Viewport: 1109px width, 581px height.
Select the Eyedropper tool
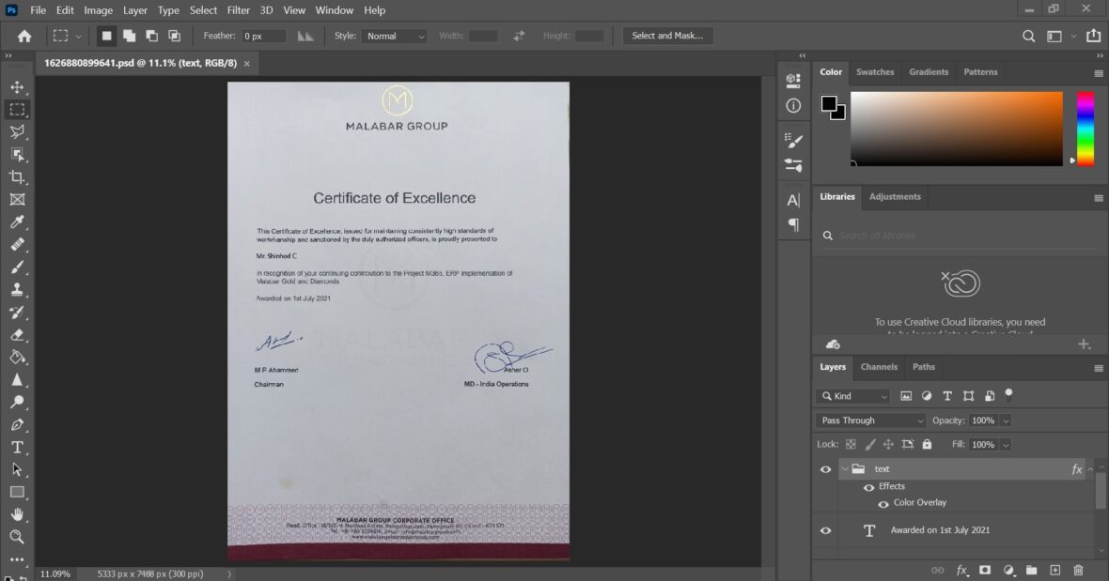[x=17, y=222]
